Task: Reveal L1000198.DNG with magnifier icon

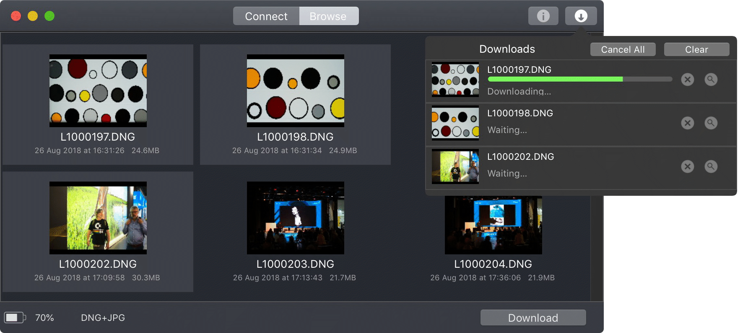Action: point(711,123)
